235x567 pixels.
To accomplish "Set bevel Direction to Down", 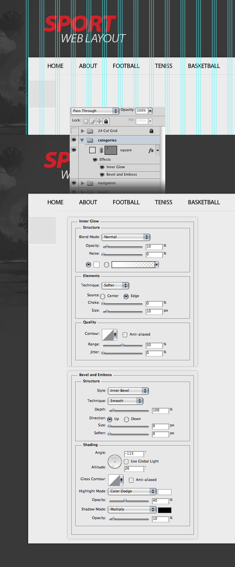I will [x=127, y=419].
